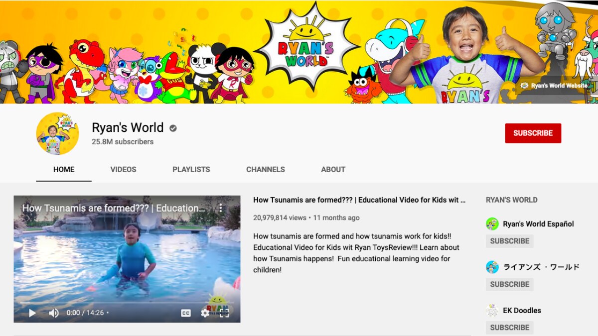This screenshot has width=598, height=336.
Task: Enter fullscreen mode on the video
Action: [224, 313]
